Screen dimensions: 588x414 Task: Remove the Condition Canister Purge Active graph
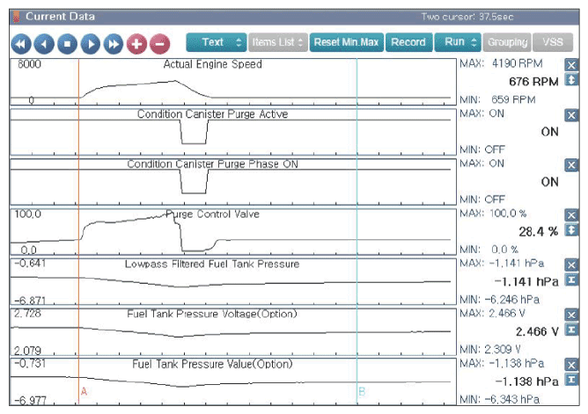(x=571, y=115)
